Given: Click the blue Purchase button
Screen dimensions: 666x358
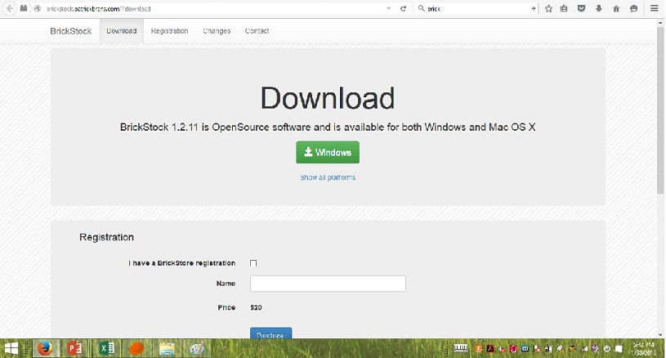Looking at the screenshot, I should coord(271,334).
